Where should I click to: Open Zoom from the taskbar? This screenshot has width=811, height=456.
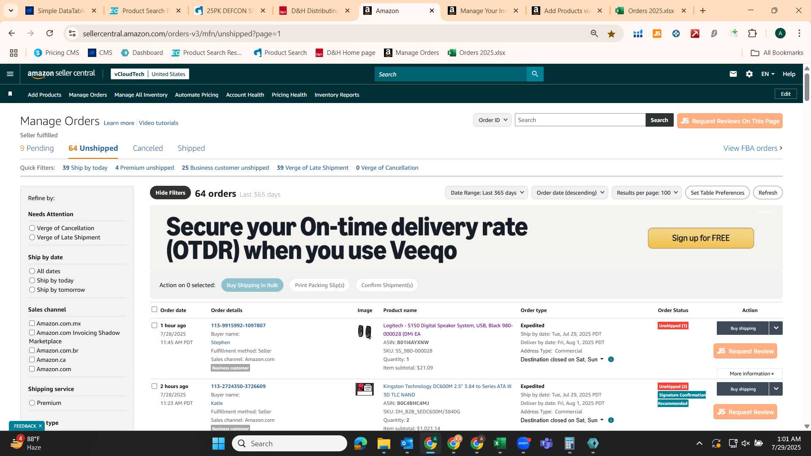pos(523,443)
